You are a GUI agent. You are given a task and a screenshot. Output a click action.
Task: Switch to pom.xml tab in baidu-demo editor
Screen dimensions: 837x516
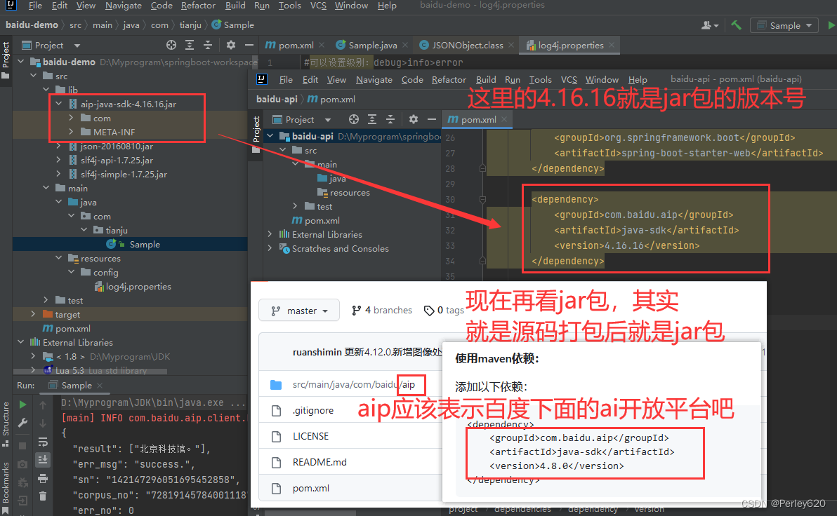tap(295, 46)
